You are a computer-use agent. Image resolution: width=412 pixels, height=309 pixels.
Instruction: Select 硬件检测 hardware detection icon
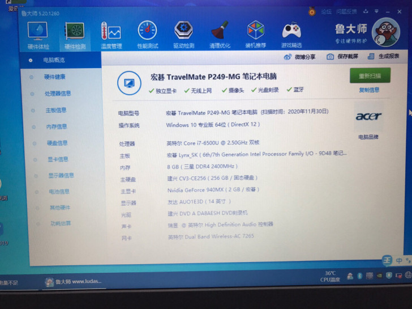75,36
